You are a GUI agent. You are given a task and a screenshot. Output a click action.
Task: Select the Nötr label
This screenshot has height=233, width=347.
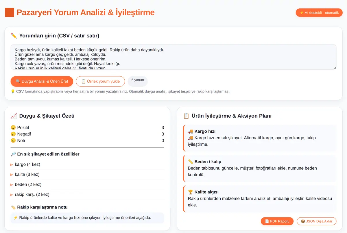(21, 141)
